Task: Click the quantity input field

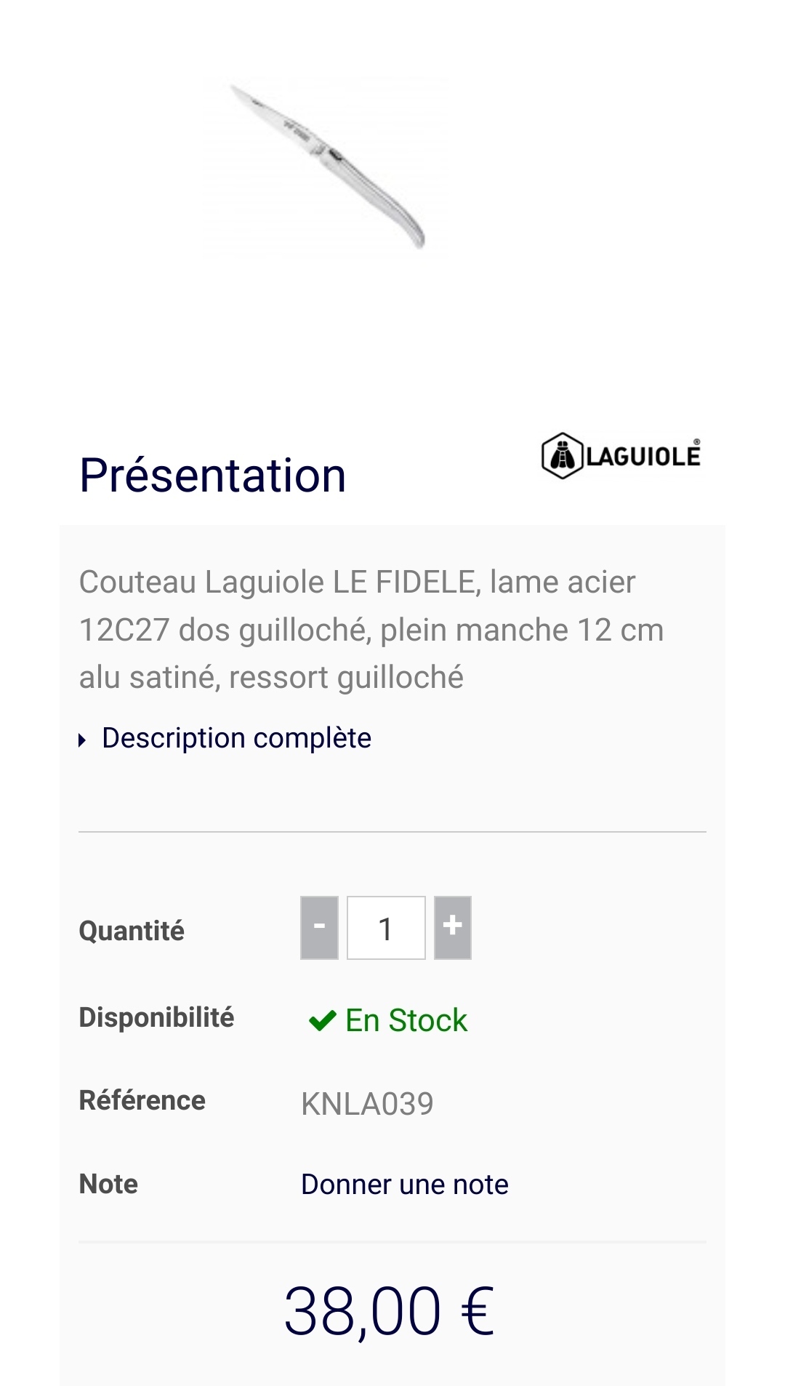Action: [386, 928]
